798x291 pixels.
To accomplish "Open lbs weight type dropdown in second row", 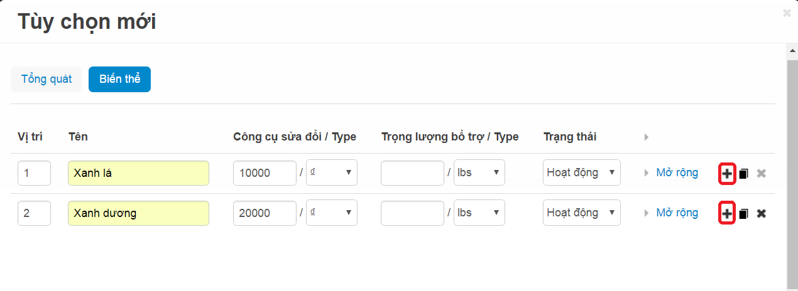I will (x=479, y=213).
